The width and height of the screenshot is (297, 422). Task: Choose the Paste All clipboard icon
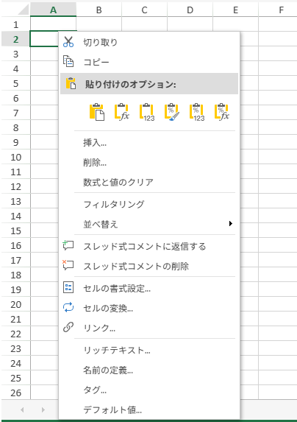pos(97,112)
